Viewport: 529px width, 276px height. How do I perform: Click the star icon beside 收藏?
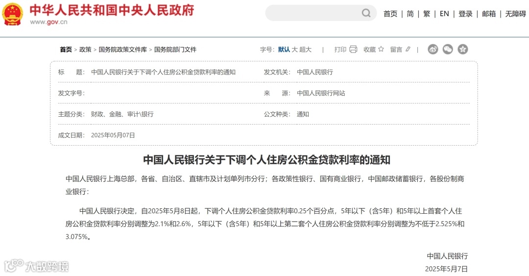(381, 49)
